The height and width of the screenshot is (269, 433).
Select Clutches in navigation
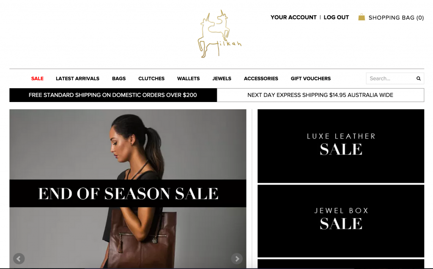(x=151, y=78)
